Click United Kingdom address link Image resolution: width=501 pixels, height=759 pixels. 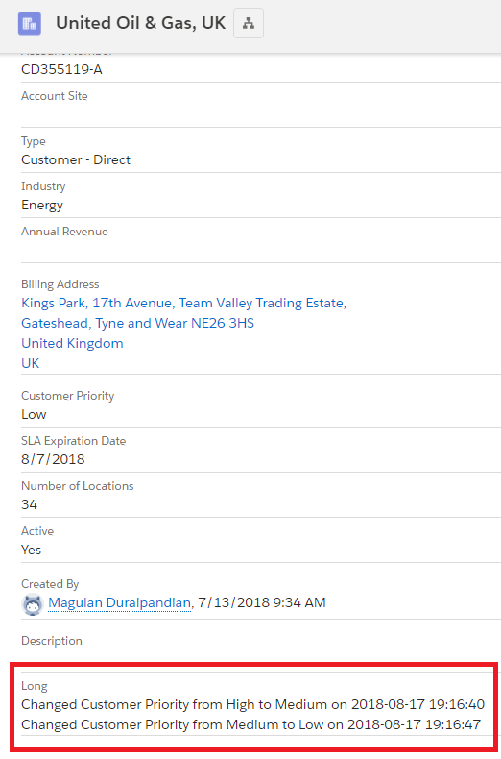pyautogui.click(x=72, y=343)
